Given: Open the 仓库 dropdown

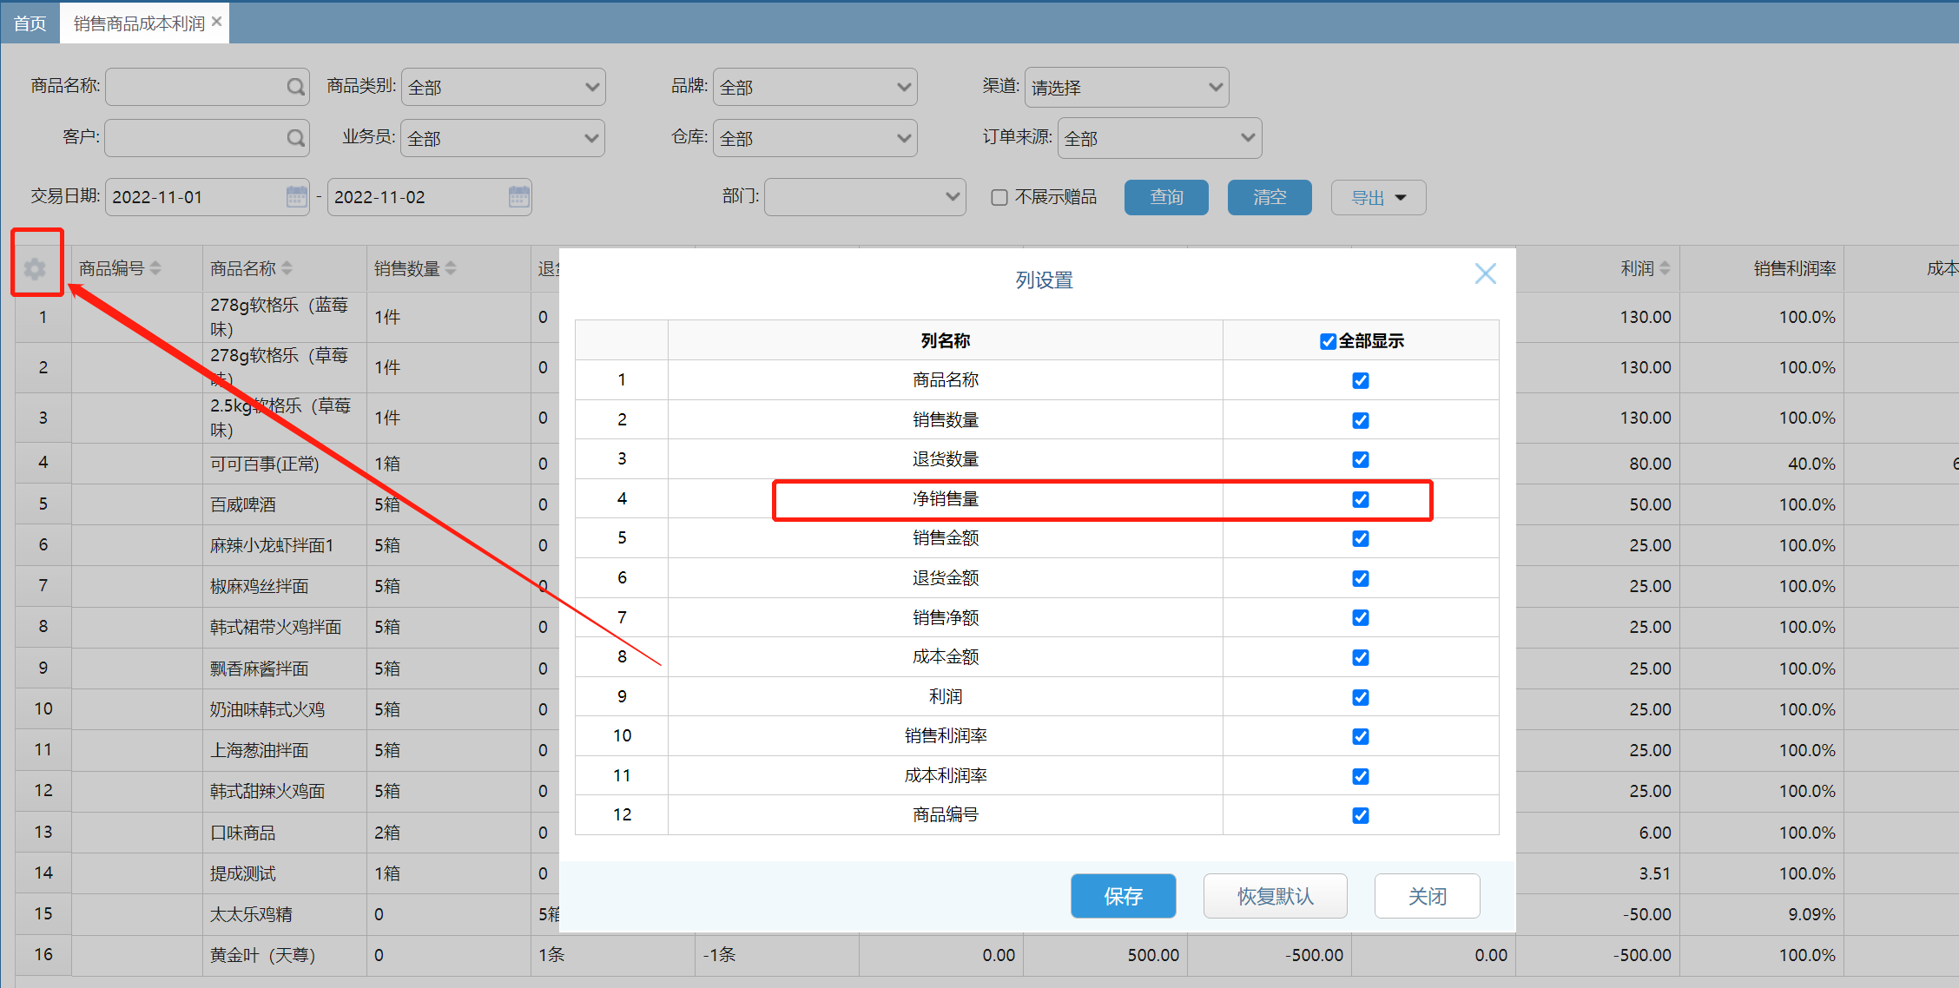Looking at the screenshot, I should pos(815,138).
